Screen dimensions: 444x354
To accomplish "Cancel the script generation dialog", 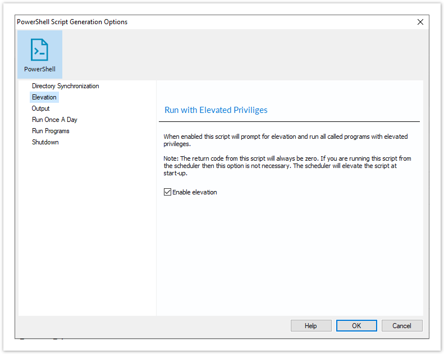I will click(x=402, y=326).
